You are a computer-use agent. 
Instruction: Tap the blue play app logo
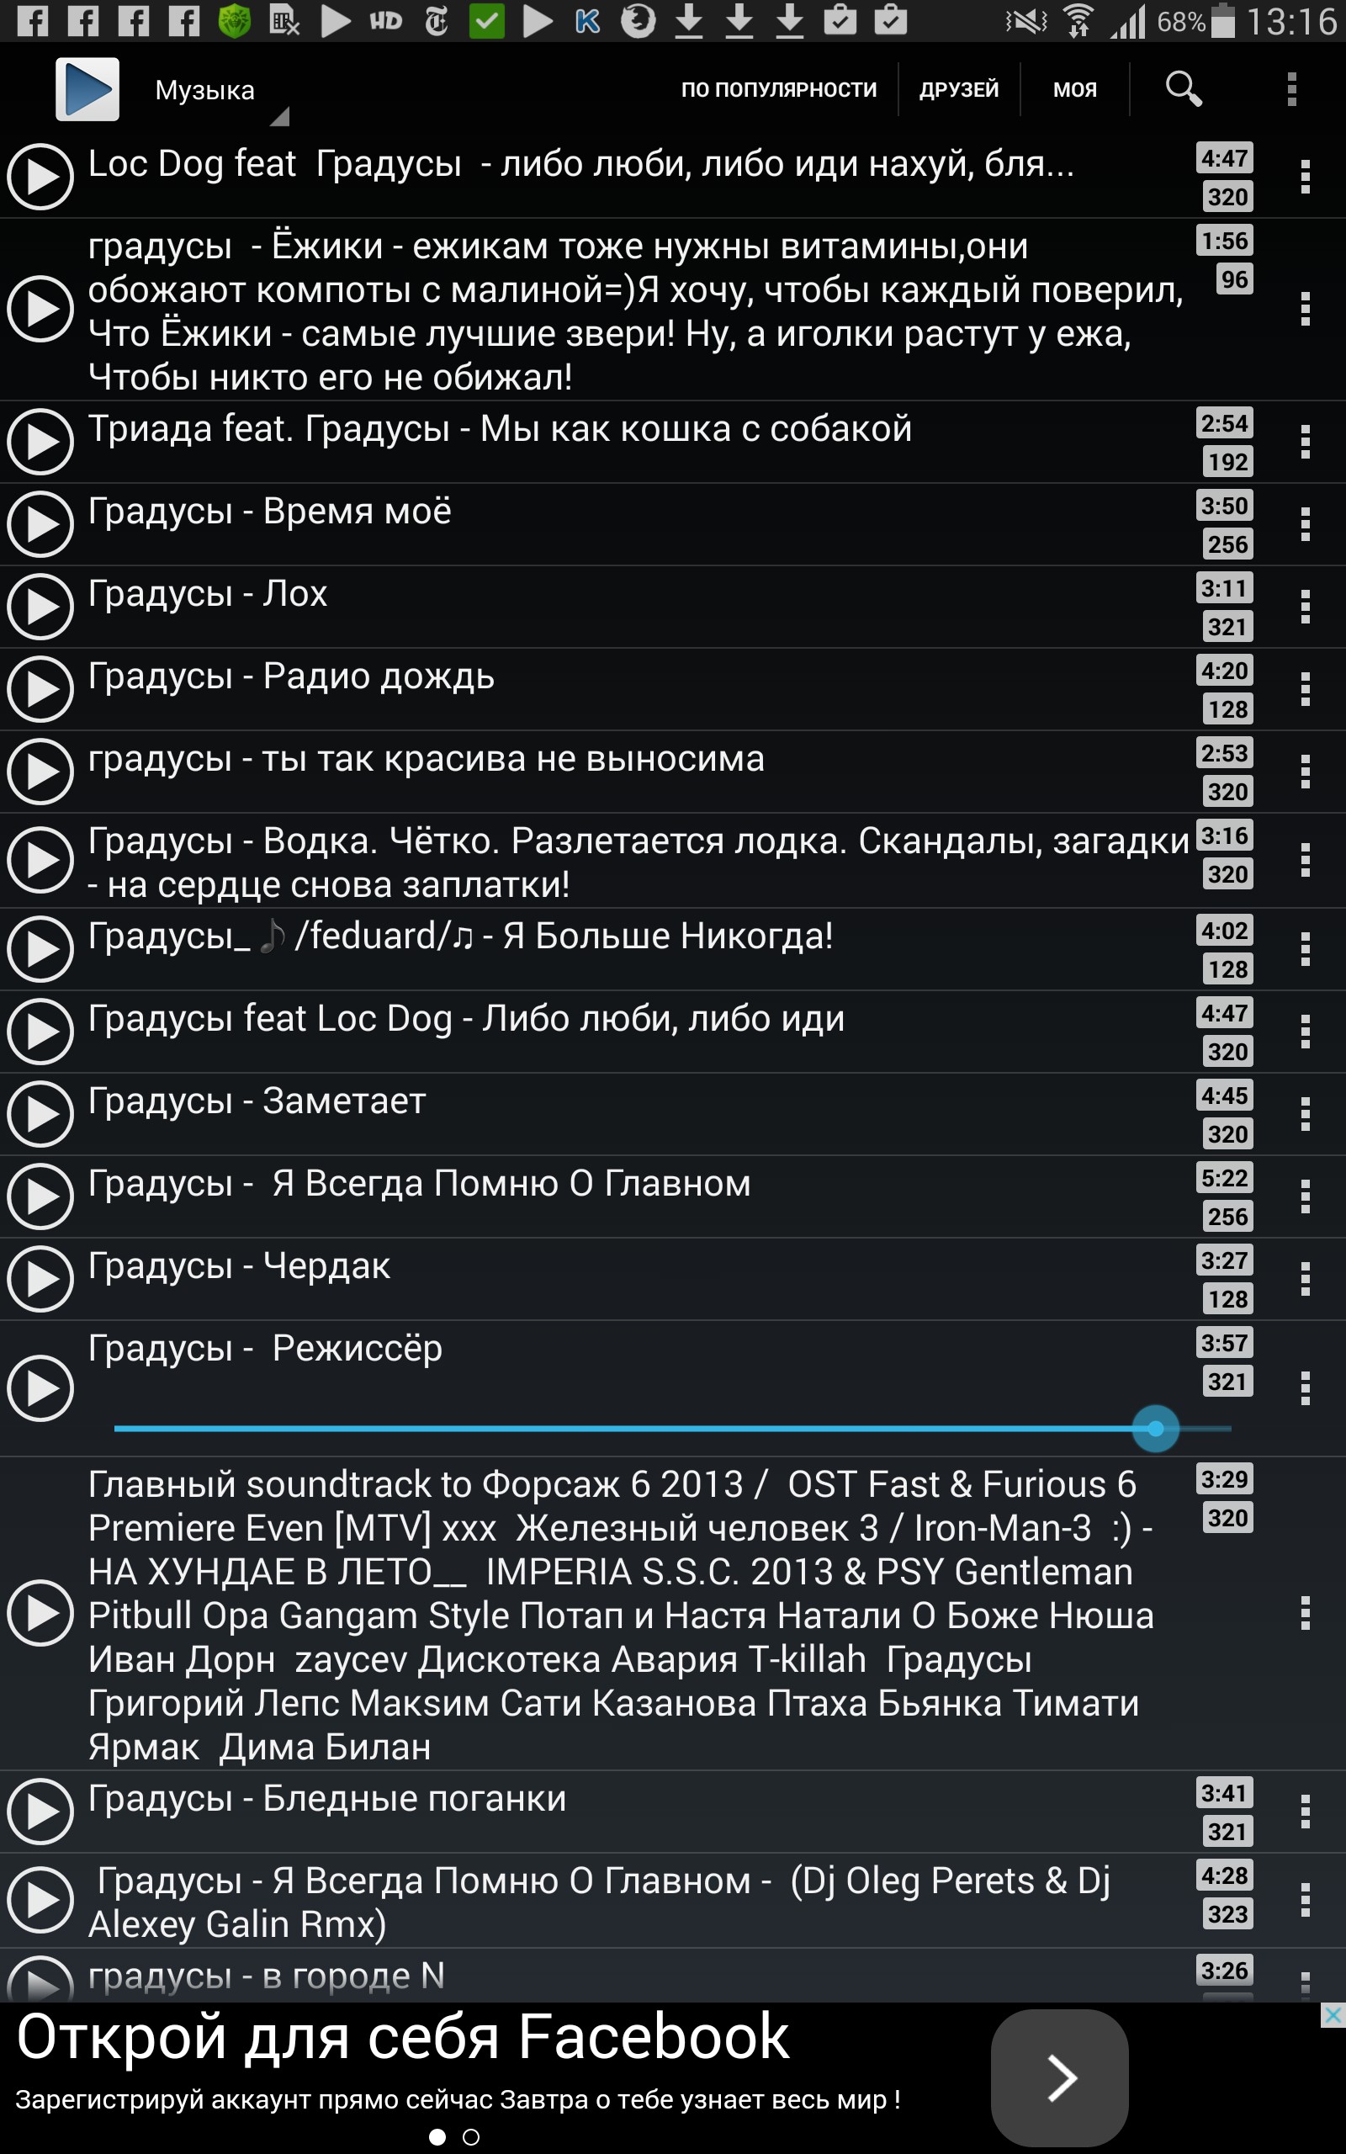pos(87,89)
